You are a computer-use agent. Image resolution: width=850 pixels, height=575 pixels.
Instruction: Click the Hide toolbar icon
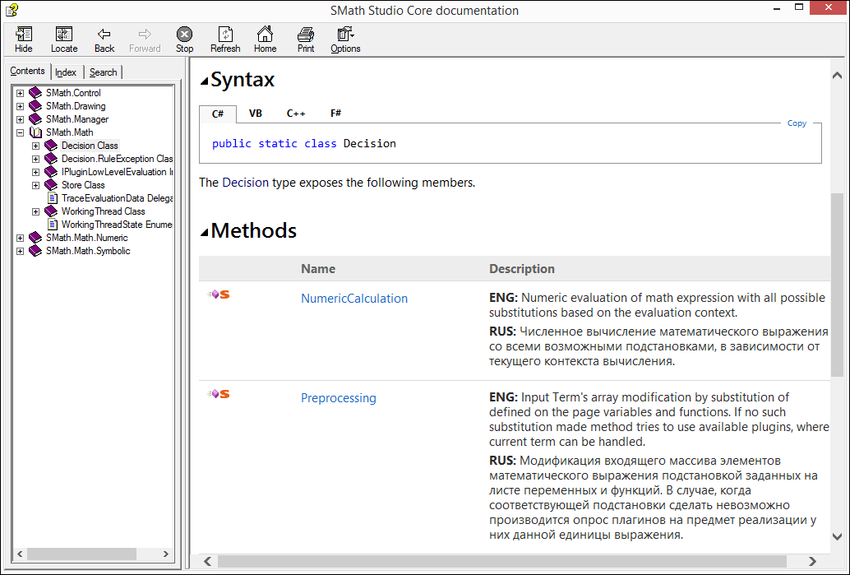pyautogui.click(x=24, y=35)
